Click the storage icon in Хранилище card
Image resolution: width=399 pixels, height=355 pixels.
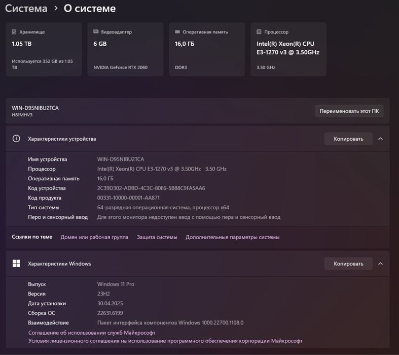pos(14,32)
